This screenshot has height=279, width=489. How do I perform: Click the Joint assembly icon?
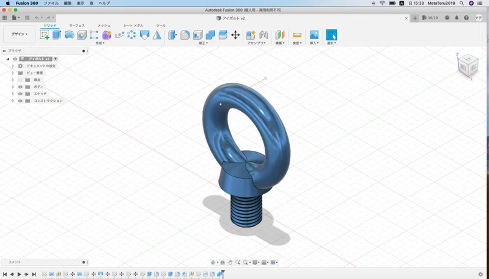coord(263,35)
